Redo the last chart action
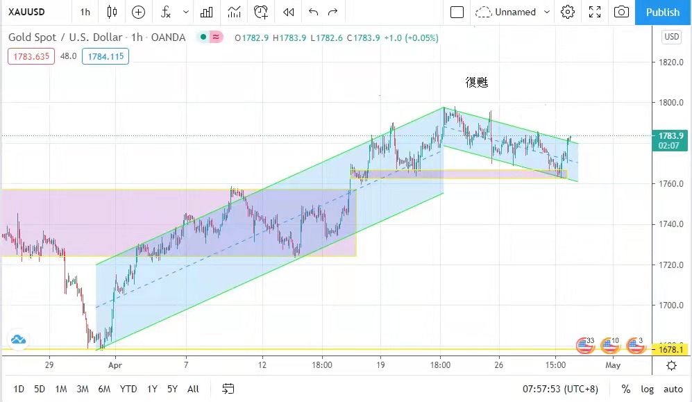Viewport: 692px width, 402px height. [x=333, y=12]
